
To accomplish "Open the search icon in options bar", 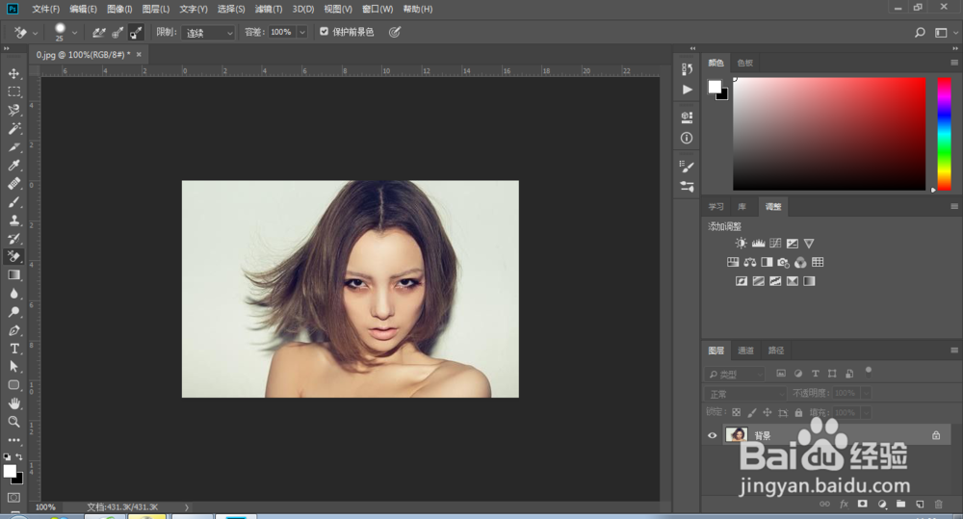I will coord(920,33).
